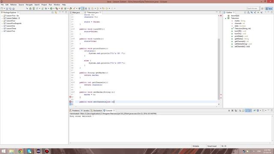The width and height of the screenshot is (274, 154).
Task: Toggle Scroll Lock in Console toolbar
Action: (243, 110)
